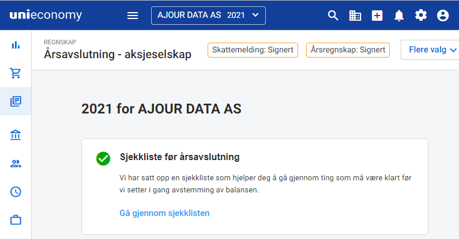The image size is (459, 239).
Task: Open the bar chart dashboard sidebar icon
Action: coord(16,45)
